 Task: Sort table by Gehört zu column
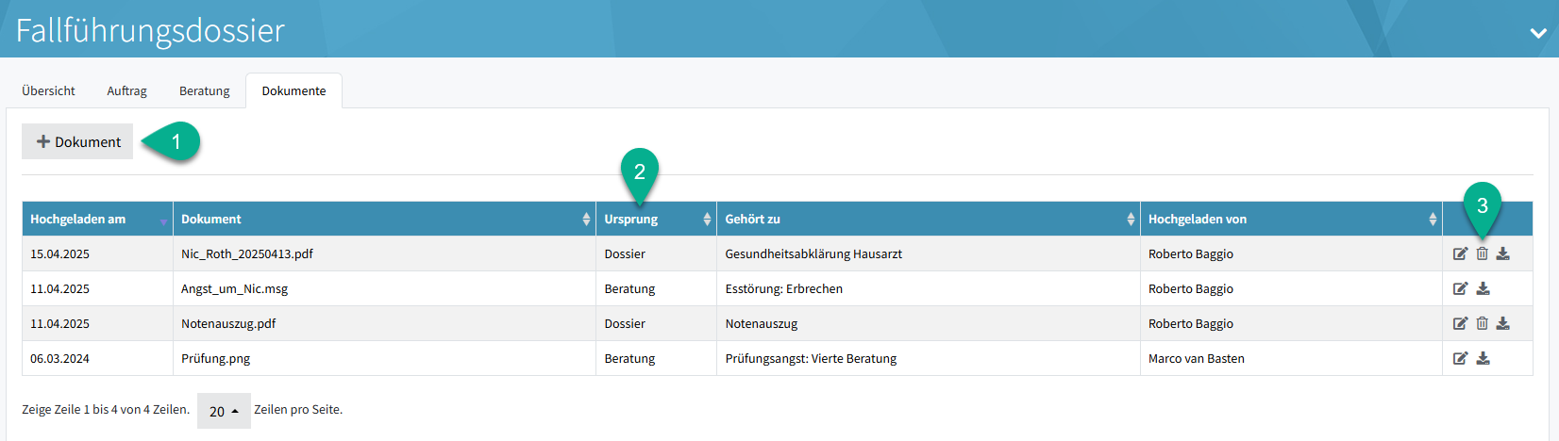(929, 219)
